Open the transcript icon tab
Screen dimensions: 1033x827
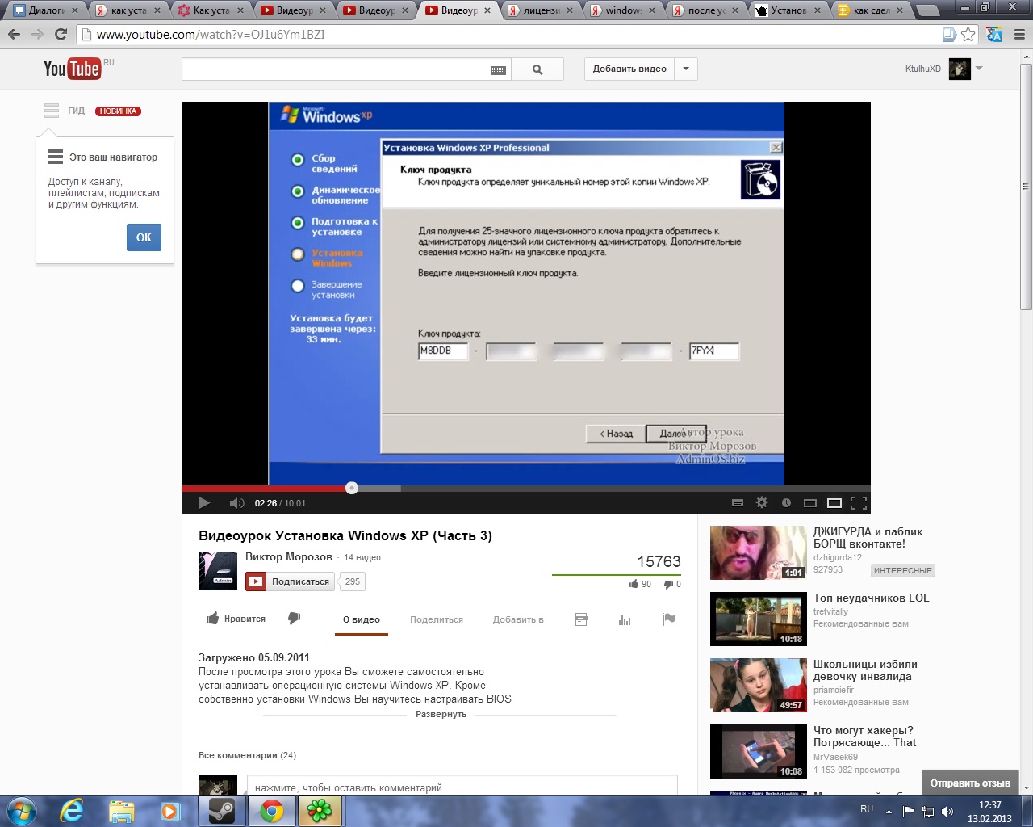tap(581, 619)
